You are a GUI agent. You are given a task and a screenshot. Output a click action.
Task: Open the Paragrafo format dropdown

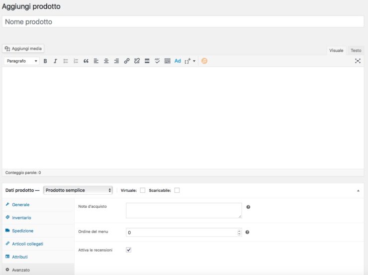pyautogui.click(x=22, y=61)
